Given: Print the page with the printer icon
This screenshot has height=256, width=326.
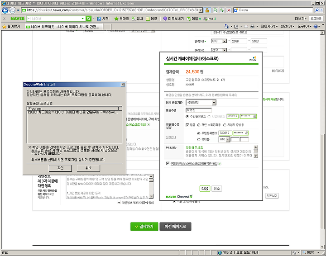Looking at the screenshot, I should coord(252,26).
